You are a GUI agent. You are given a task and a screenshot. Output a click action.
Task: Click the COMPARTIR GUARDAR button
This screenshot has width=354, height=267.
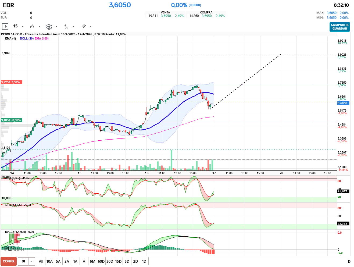(x=339, y=27)
